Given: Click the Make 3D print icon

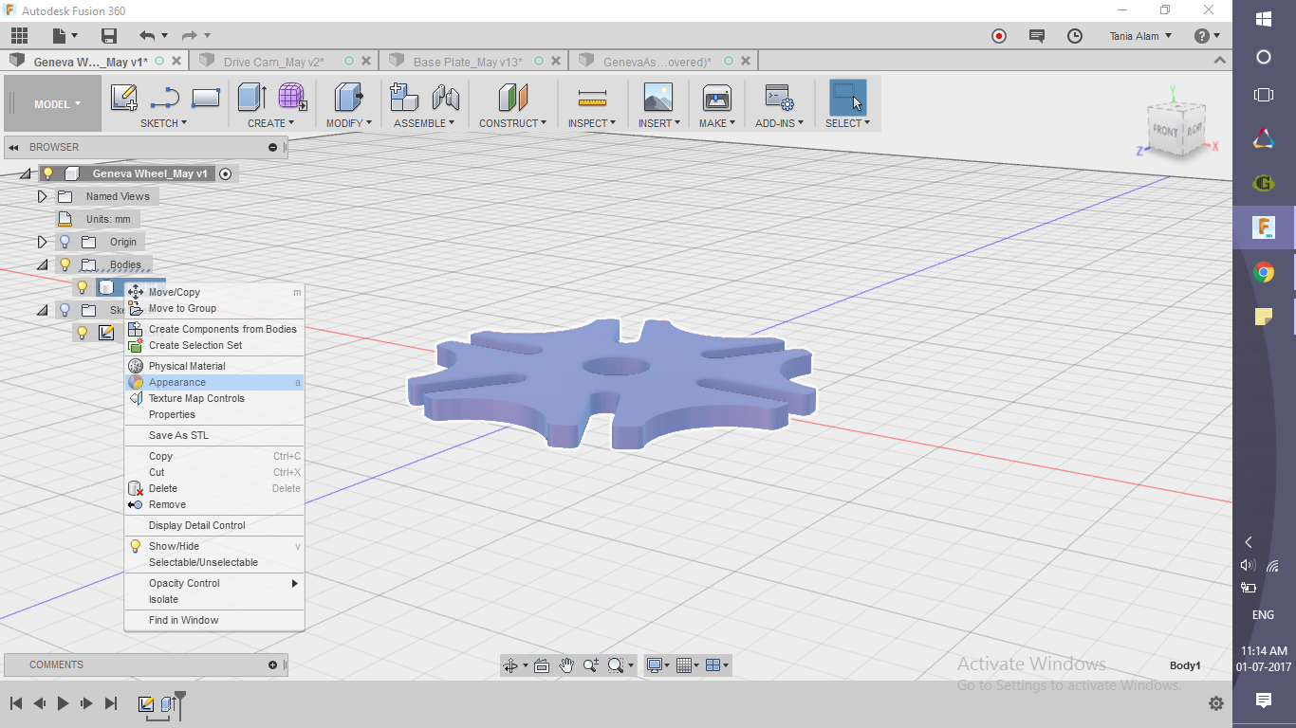Looking at the screenshot, I should [716, 98].
